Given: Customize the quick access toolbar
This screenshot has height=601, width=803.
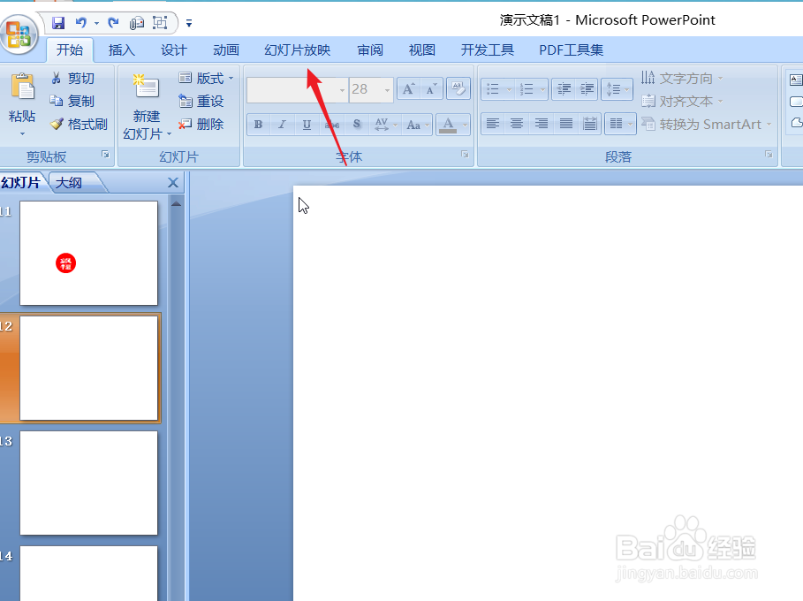Looking at the screenshot, I should [x=189, y=23].
